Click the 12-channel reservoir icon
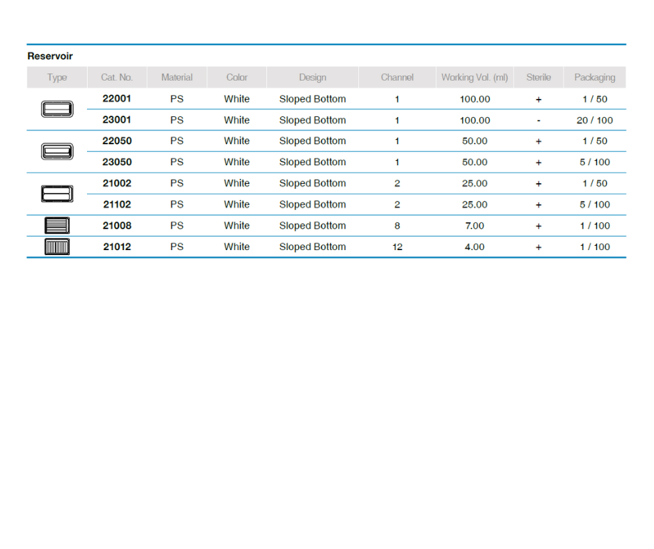Viewport: 654px width, 549px height. [57, 247]
